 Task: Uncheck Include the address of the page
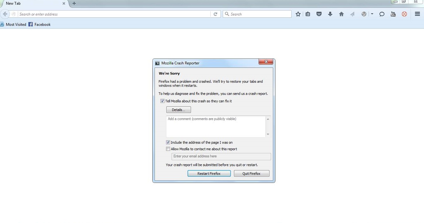click(168, 142)
